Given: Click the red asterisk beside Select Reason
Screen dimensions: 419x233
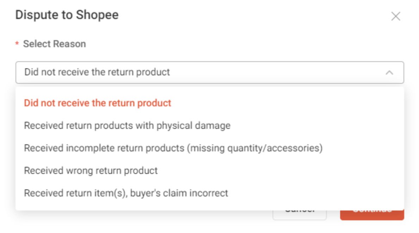Looking at the screenshot, I should click(x=17, y=44).
